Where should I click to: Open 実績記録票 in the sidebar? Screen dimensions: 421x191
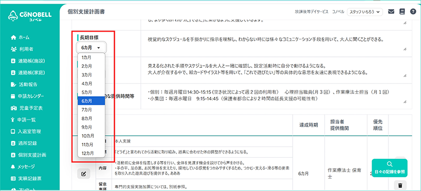[29, 178]
